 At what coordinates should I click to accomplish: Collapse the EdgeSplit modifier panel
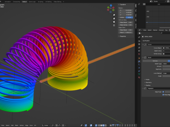click(x=143, y=89)
